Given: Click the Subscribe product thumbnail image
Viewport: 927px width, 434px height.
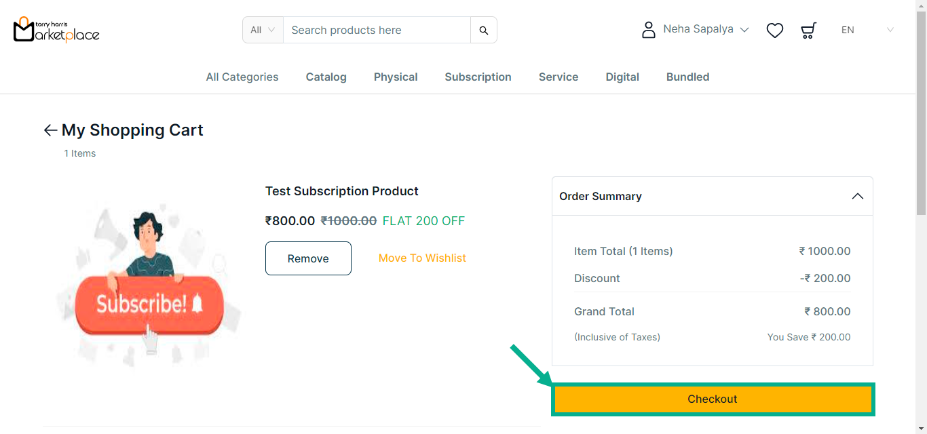Looking at the screenshot, I should pos(149,285).
